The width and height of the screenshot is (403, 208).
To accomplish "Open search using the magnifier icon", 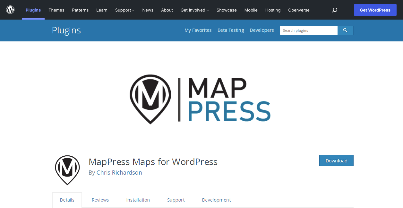I will [x=334, y=10].
